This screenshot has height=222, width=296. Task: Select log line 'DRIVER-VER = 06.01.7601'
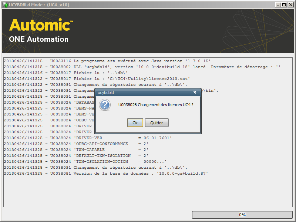tap(88, 138)
